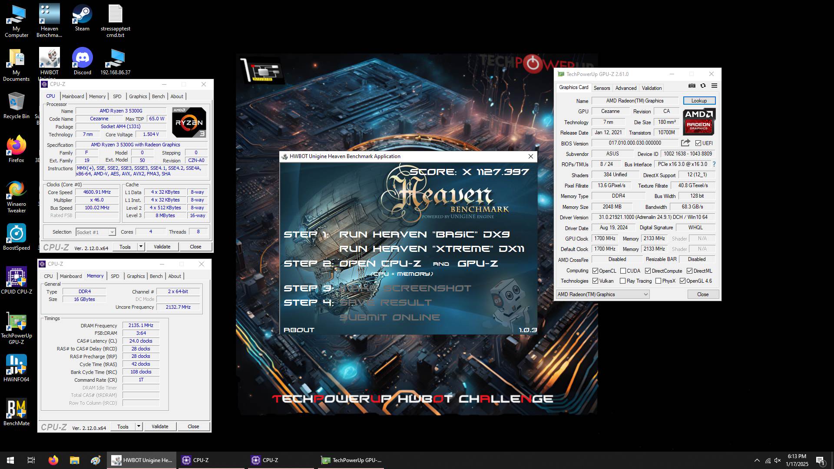Image resolution: width=834 pixels, height=469 pixels.
Task: Launch BenchMate desktop icon
Action: point(17,412)
